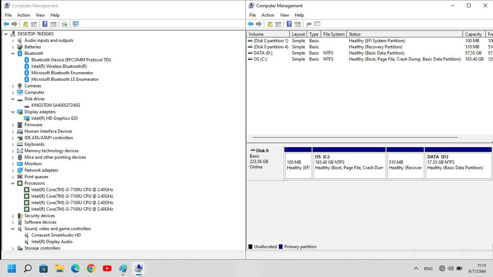Screen dimensions: 493x277
Task: Click Forward arrow in left Computer Management toolbar
Action: click(14, 24)
